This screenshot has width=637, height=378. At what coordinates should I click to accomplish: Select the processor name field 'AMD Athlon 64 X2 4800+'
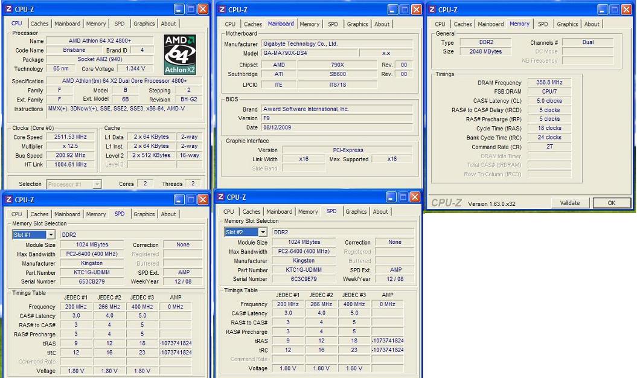click(100, 40)
